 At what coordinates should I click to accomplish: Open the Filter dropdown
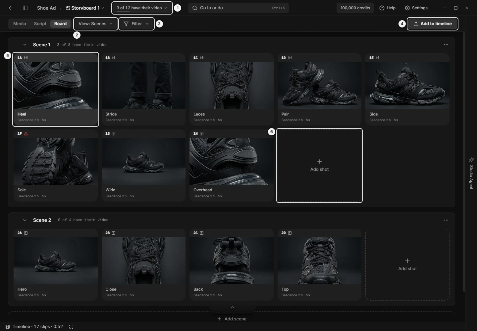136,24
